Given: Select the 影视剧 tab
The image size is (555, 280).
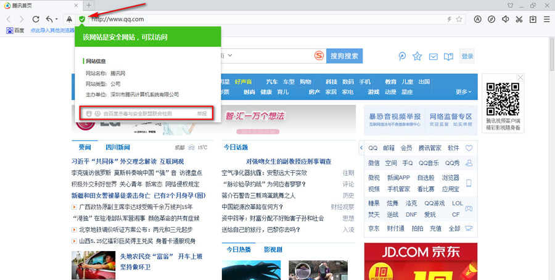Looking at the screenshot, I should click(x=273, y=249).
